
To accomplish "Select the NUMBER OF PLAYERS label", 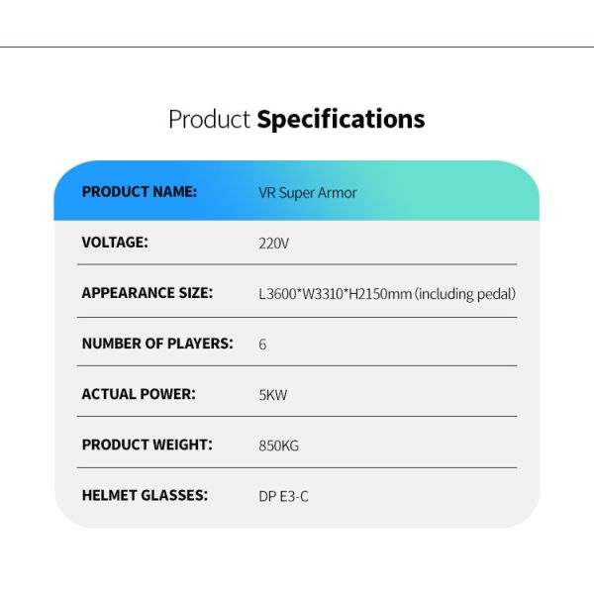I will tap(156, 344).
